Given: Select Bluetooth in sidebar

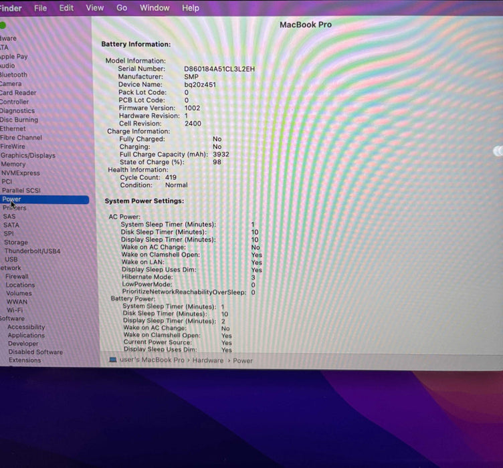Looking at the screenshot, I should pyautogui.click(x=13, y=75).
